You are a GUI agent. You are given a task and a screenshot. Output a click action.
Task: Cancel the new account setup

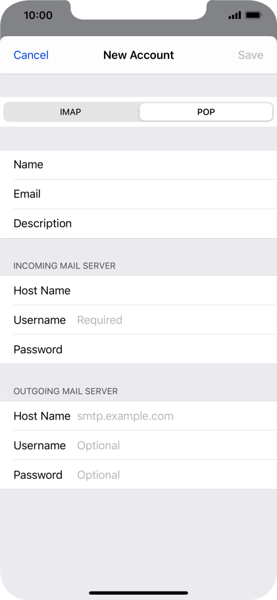pyautogui.click(x=31, y=55)
